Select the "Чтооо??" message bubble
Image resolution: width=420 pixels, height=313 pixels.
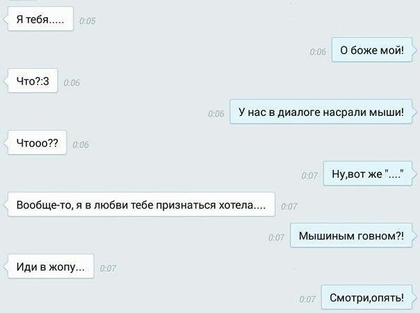pyautogui.click(x=37, y=143)
